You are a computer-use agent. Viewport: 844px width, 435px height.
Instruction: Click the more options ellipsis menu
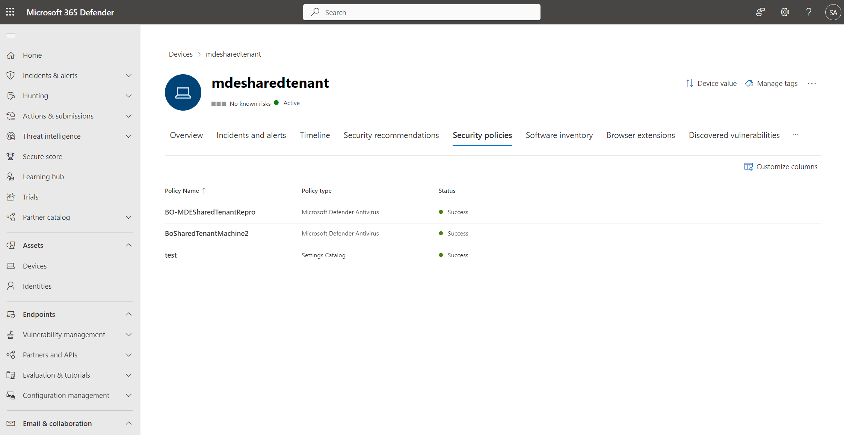pos(812,83)
